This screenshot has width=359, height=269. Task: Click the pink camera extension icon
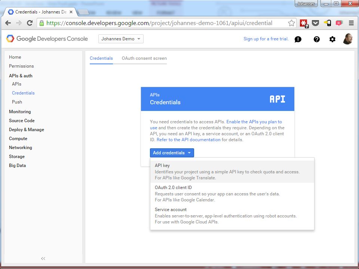[x=339, y=23]
